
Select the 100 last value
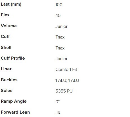59,5
